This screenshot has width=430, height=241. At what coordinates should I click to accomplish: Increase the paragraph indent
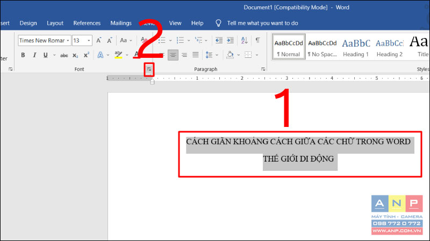pos(231,41)
